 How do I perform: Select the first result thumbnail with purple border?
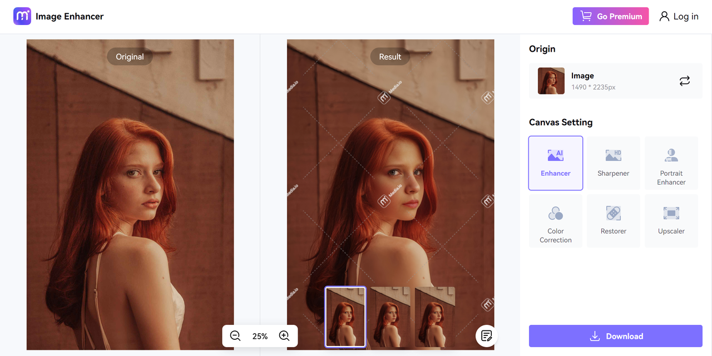click(x=345, y=317)
